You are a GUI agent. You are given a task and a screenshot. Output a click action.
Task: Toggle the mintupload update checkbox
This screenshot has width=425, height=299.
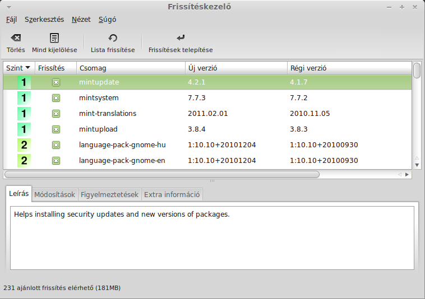point(56,129)
